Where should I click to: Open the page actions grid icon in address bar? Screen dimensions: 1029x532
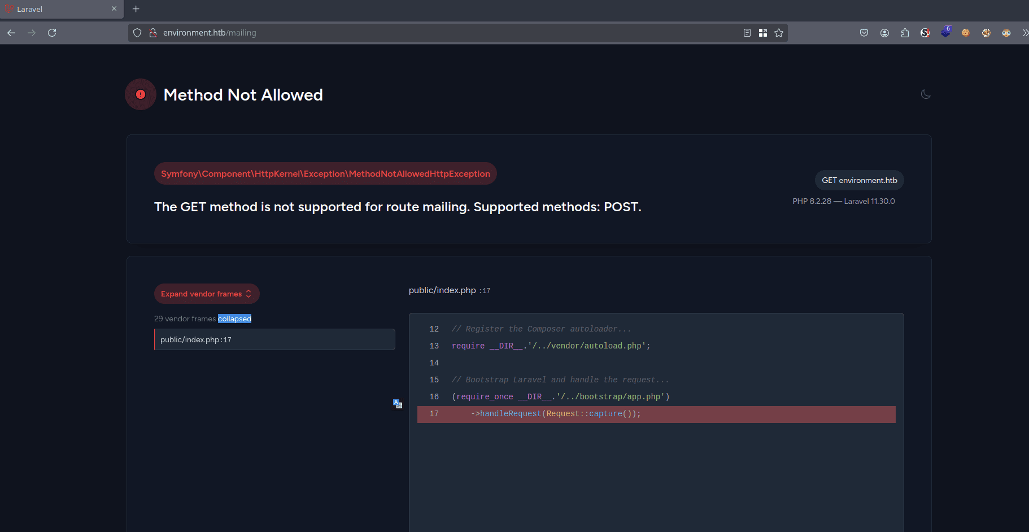click(763, 33)
